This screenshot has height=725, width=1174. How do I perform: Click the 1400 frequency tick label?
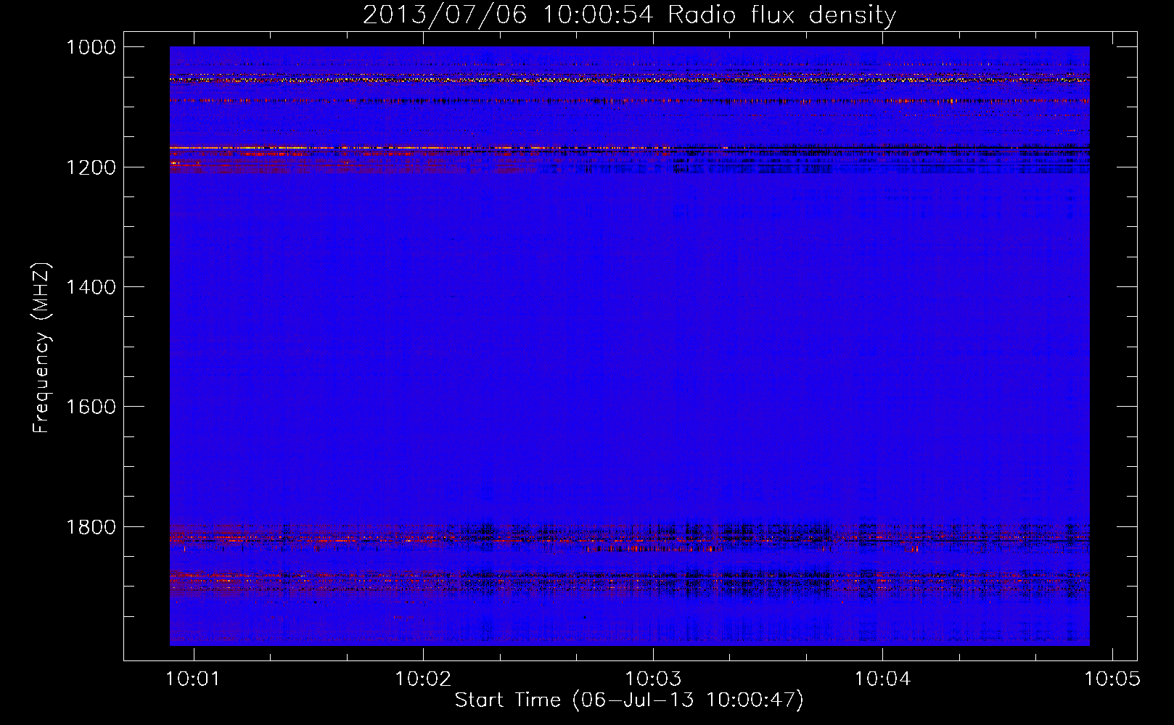pyautogui.click(x=91, y=287)
